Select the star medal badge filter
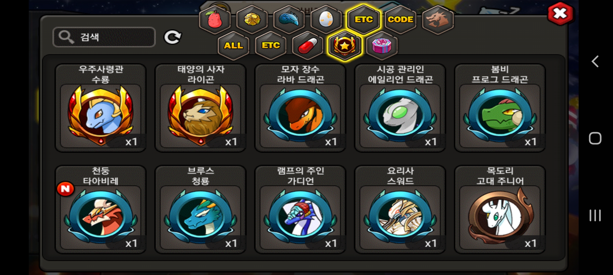Image resolution: width=613 pixels, height=275 pixels. [x=345, y=46]
